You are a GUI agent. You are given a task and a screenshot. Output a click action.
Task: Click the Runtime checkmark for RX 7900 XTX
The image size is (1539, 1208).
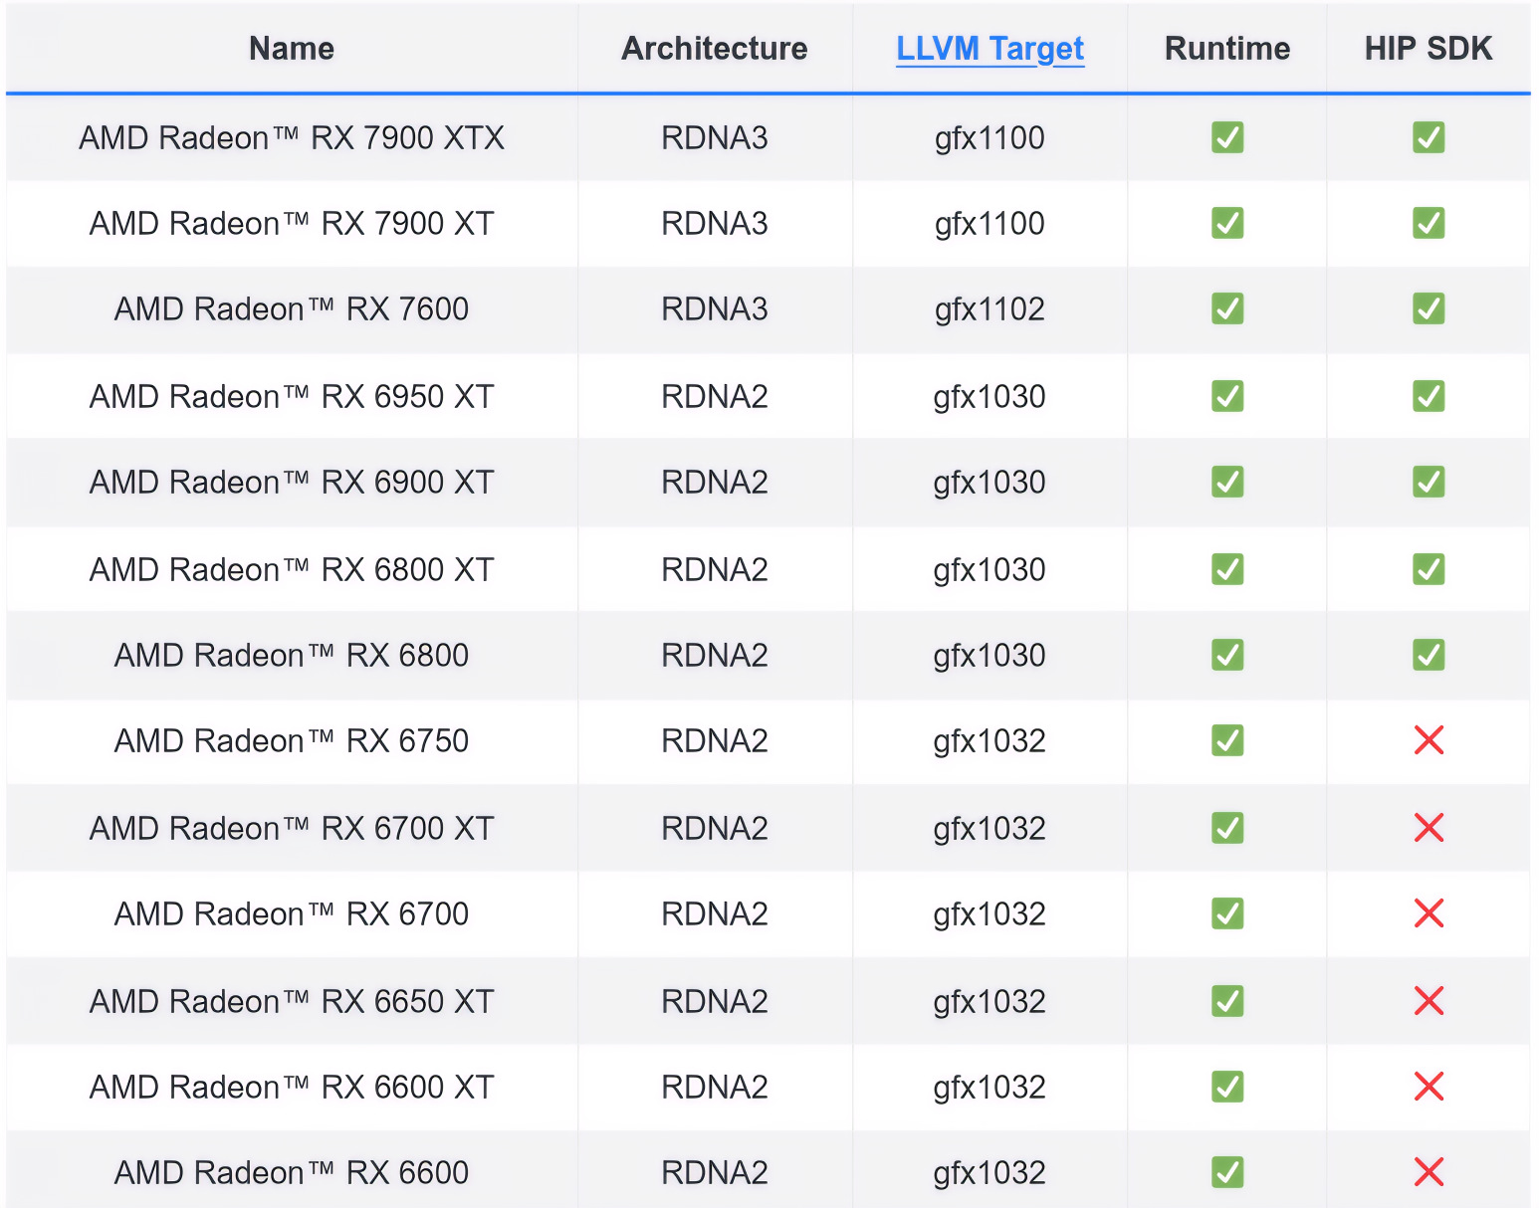[1227, 137]
